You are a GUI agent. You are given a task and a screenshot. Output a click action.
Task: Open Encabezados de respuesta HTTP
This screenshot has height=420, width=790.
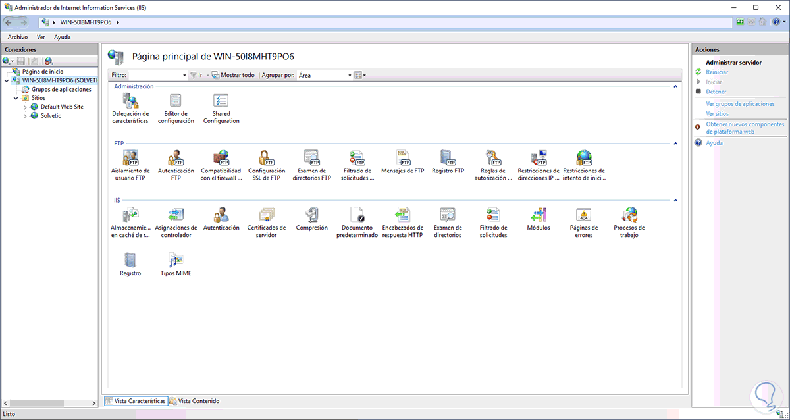(x=403, y=223)
